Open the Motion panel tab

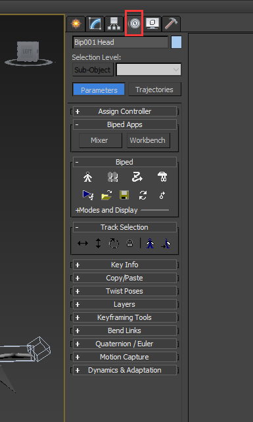pyautogui.click(x=134, y=24)
